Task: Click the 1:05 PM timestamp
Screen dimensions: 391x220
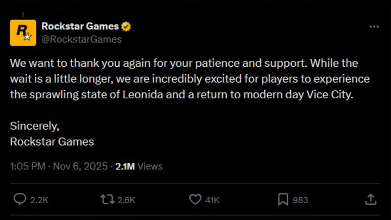Action: 27,166
